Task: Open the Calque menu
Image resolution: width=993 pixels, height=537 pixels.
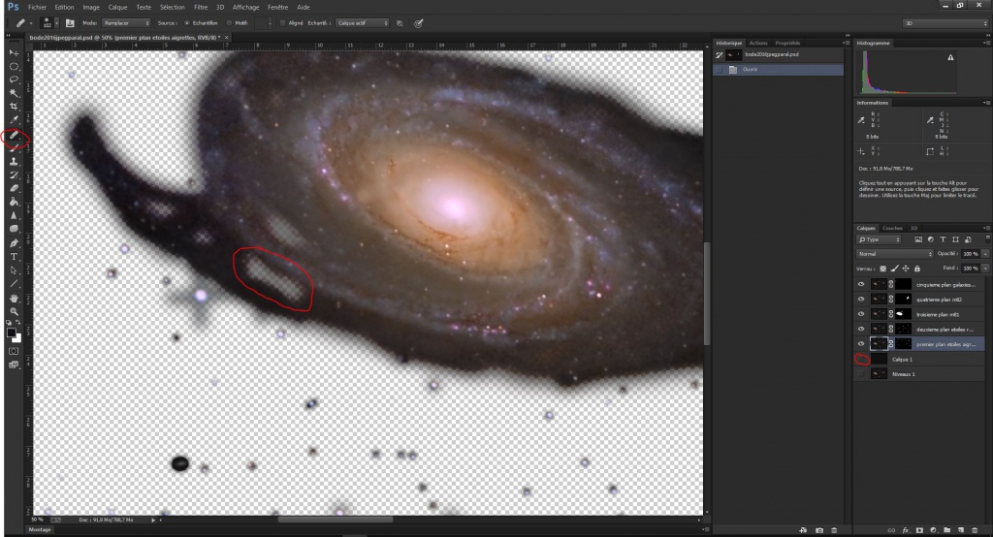Action: (117, 7)
